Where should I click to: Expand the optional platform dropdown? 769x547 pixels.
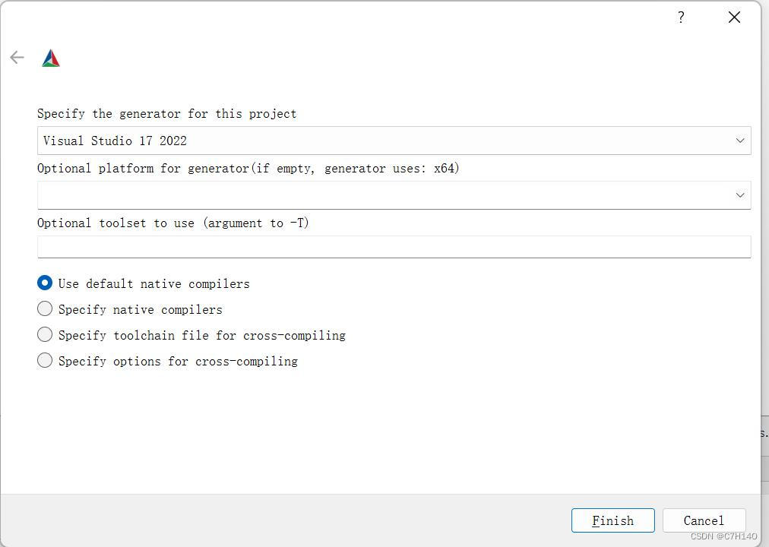pos(739,195)
